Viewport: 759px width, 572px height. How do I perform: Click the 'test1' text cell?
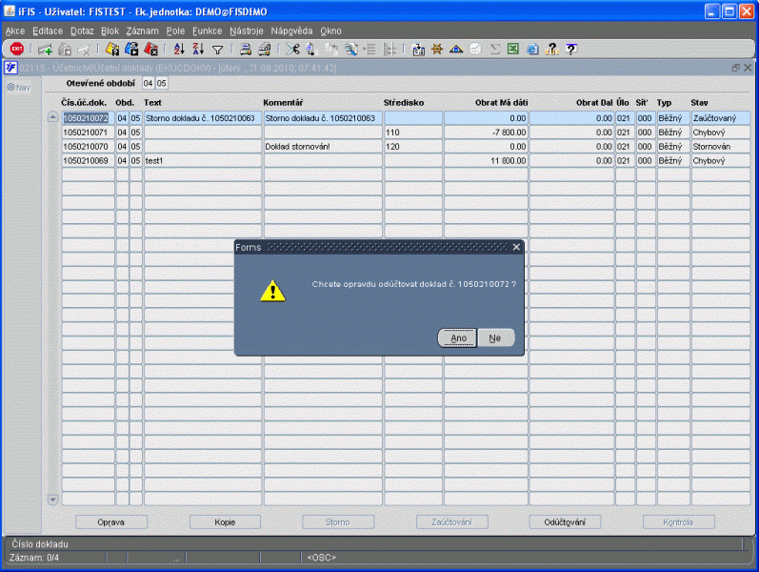[203, 160]
